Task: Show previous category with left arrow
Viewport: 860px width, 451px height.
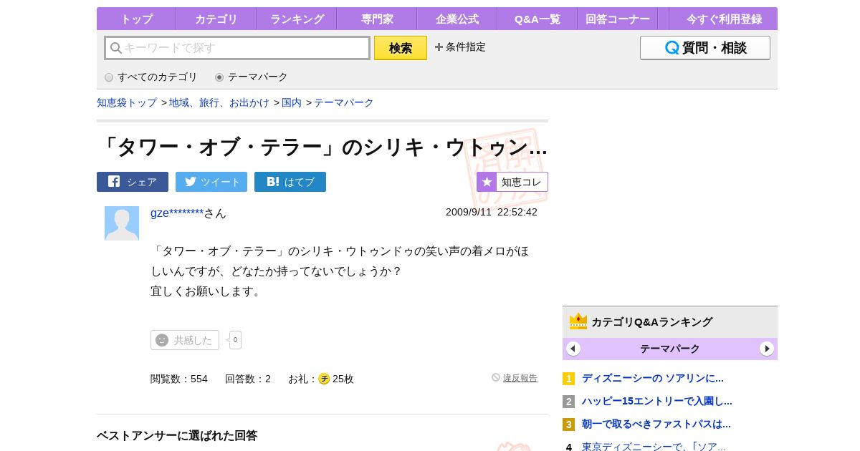Action: 573,349
